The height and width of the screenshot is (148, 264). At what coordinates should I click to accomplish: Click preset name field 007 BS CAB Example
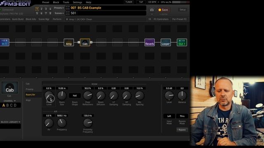pos(108,8)
